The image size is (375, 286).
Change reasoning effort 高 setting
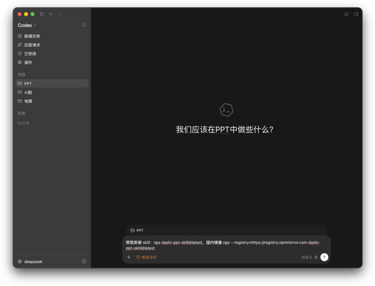click(x=316, y=257)
